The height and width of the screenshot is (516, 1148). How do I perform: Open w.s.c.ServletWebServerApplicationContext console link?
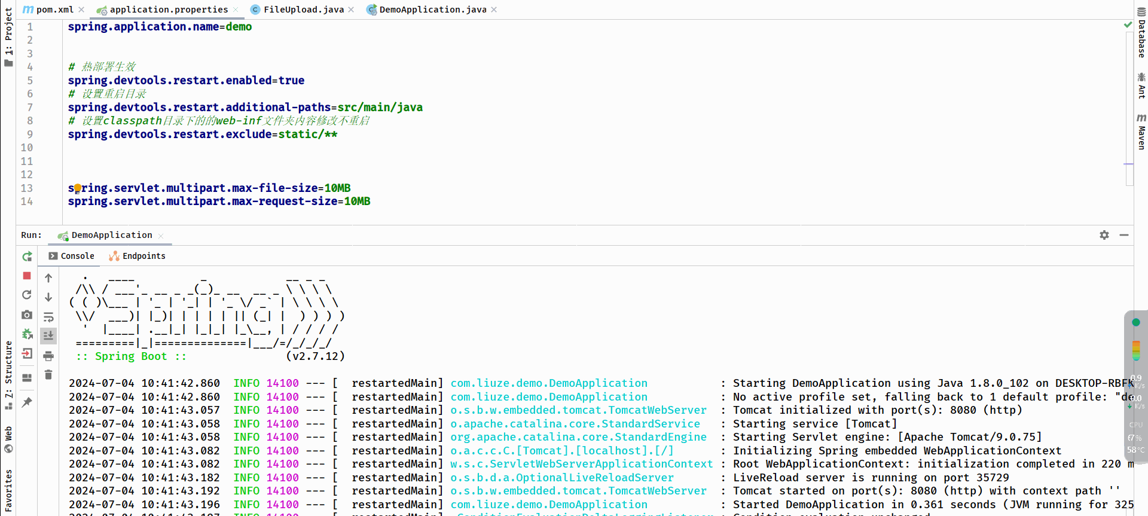582,463
